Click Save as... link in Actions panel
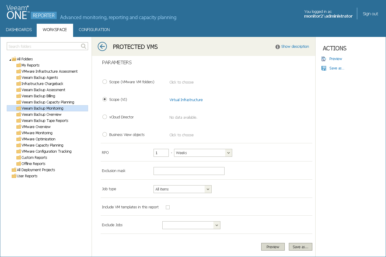 click(337, 68)
